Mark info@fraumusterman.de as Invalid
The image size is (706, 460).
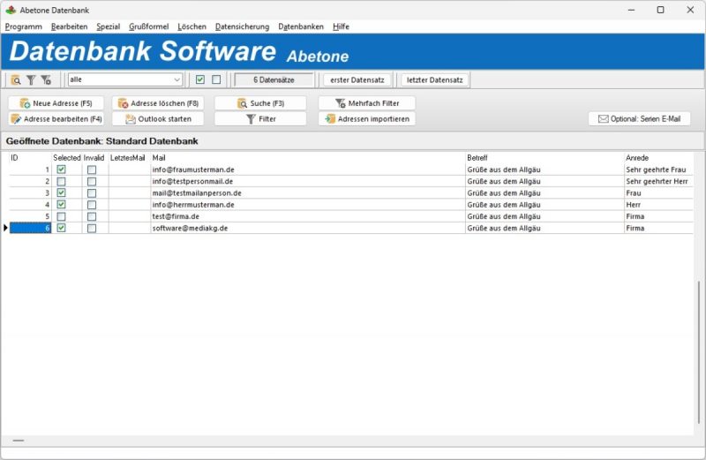coord(92,170)
